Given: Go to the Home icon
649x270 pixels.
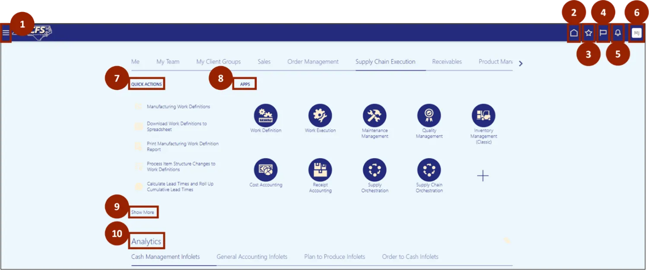Looking at the screenshot, I should click(574, 33).
